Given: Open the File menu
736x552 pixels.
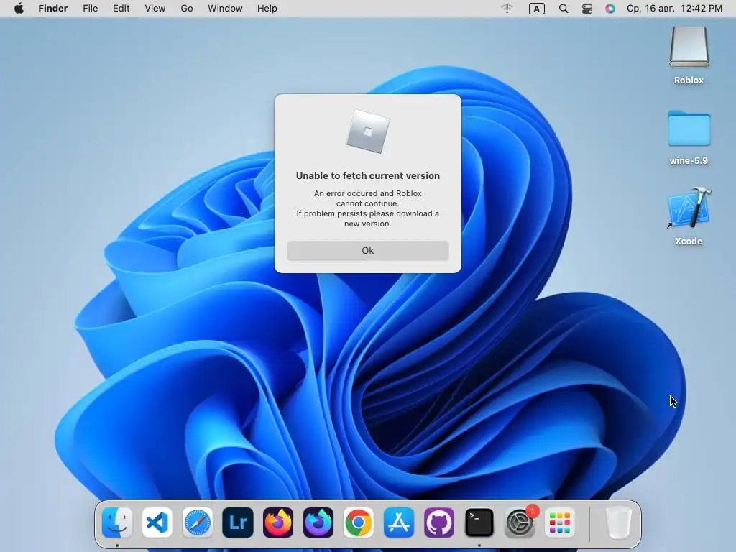Looking at the screenshot, I should (x=90, y=9).
